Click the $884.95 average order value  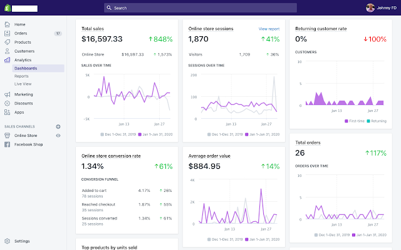point(204,166)
